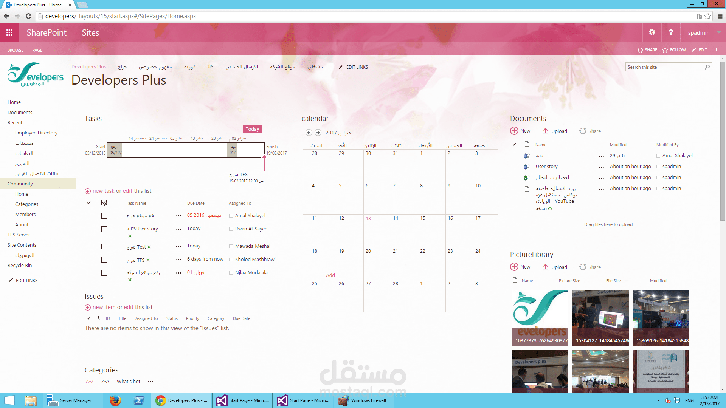Viewport: 726px width, 408px height.
Task: Open more options ellipsis in Categories
Action: (150, 382)
